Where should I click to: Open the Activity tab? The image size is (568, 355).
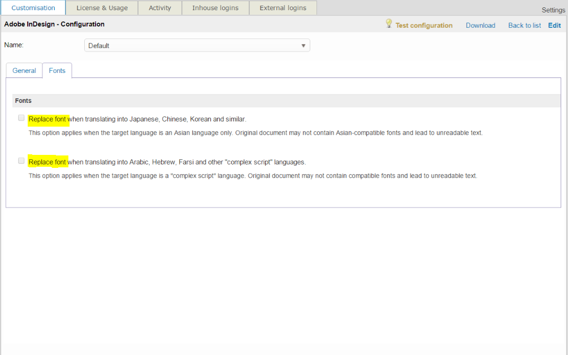pos(160,8)
